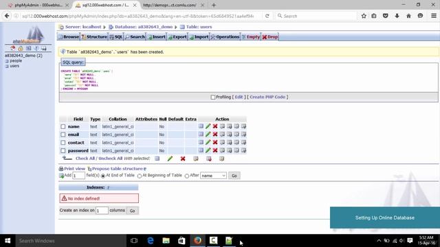
Task: Open the After field dropdown showing name
Action: tap(213, 176)
